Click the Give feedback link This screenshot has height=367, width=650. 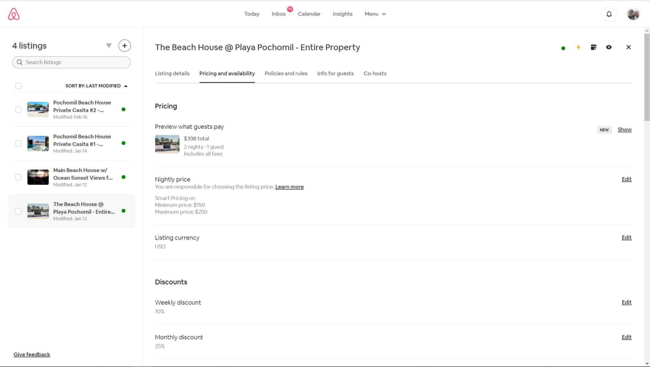(32, 354)
